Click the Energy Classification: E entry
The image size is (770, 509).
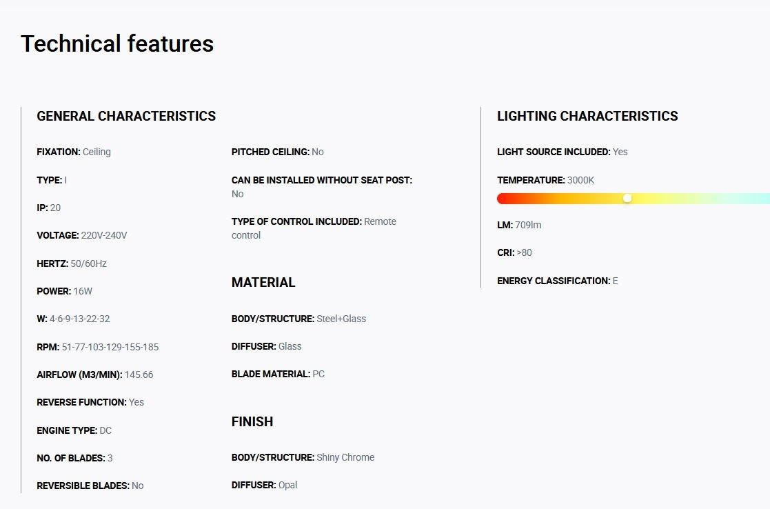pos(558,281)
